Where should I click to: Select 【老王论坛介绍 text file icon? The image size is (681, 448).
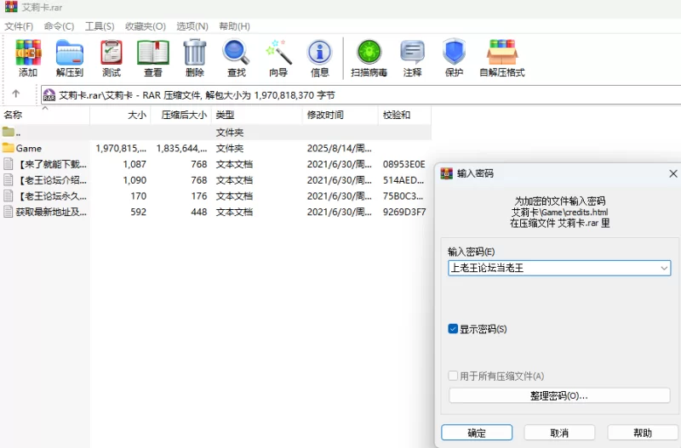click(8, 180)
